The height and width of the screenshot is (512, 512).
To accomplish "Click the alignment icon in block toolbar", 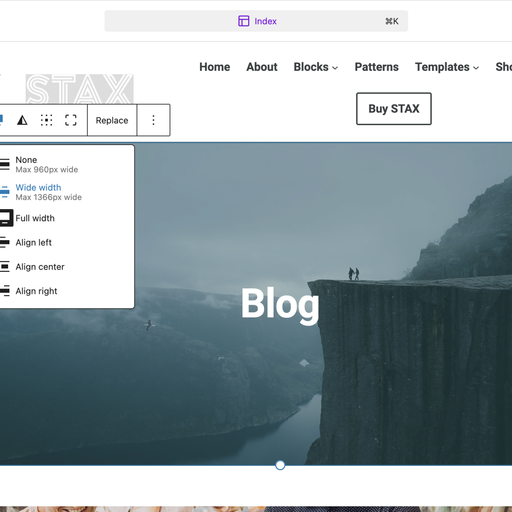I will [x=1, y=120].
